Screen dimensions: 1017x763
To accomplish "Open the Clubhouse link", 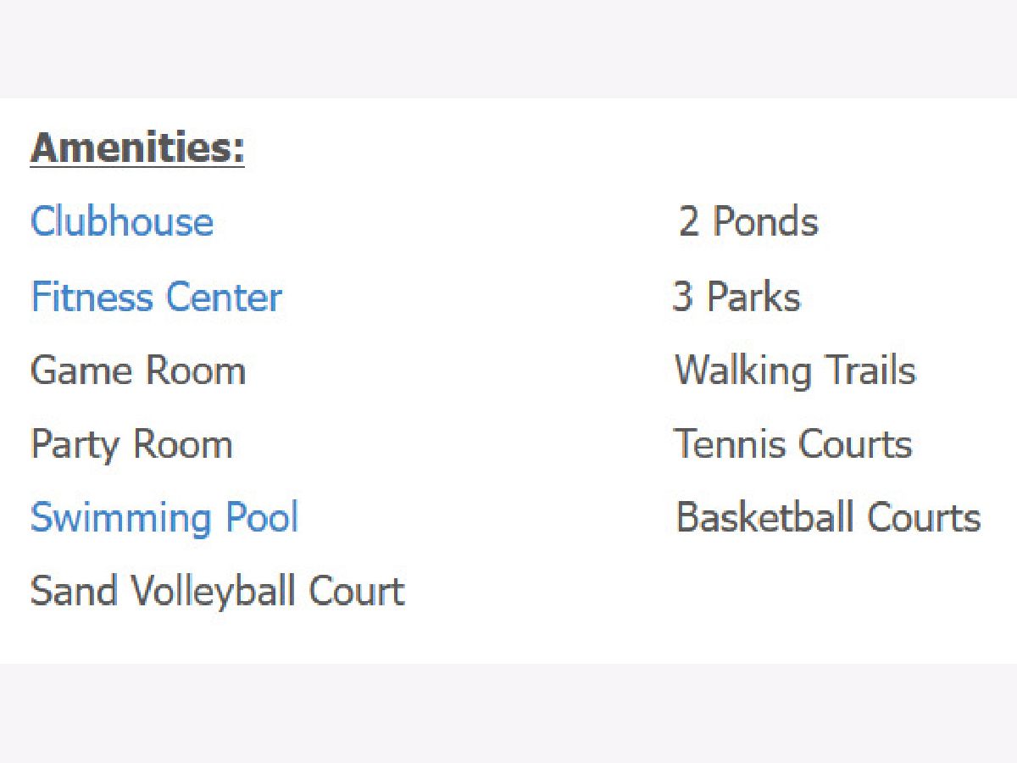I will click(121, 222).
